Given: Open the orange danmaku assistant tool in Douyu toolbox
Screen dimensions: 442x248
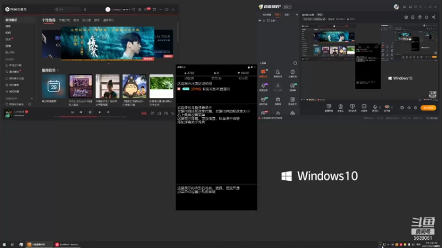Looking at the screenshot, I should click(264, 73).
